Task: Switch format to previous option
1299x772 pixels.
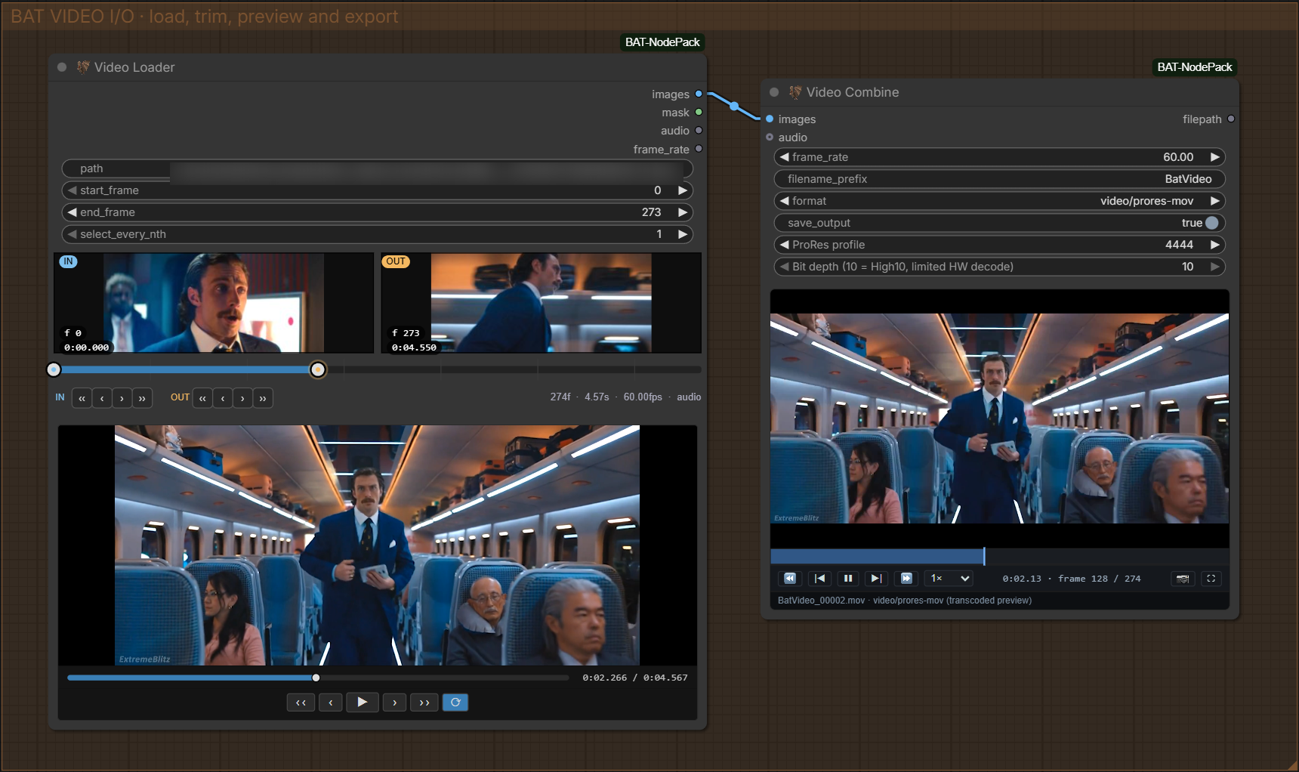Action: (x=785, y=201)
